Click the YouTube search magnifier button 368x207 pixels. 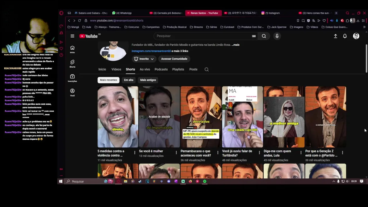[264, 36]
